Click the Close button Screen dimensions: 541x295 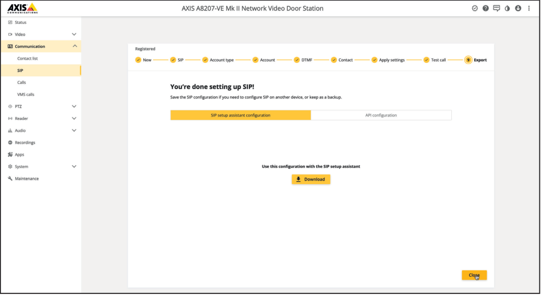pyautogui.click(x=474, y=275)
